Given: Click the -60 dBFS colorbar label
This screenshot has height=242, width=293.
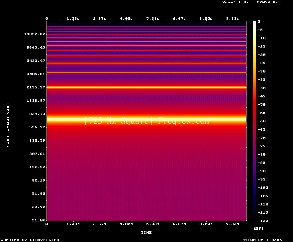Looking at the screenshot, I should pos(261,121).
